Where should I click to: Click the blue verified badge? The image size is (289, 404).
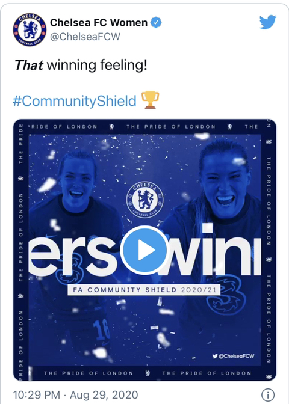coord(156,23)
